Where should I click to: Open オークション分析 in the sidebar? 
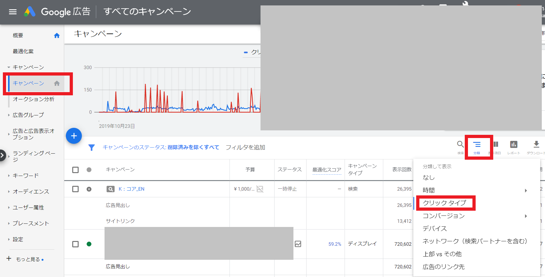(34, 99)
